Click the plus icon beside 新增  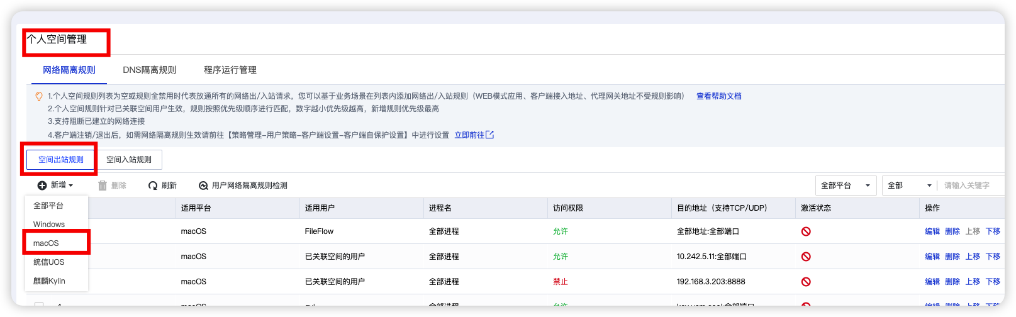pyautogui.click(x=42, y=186)
